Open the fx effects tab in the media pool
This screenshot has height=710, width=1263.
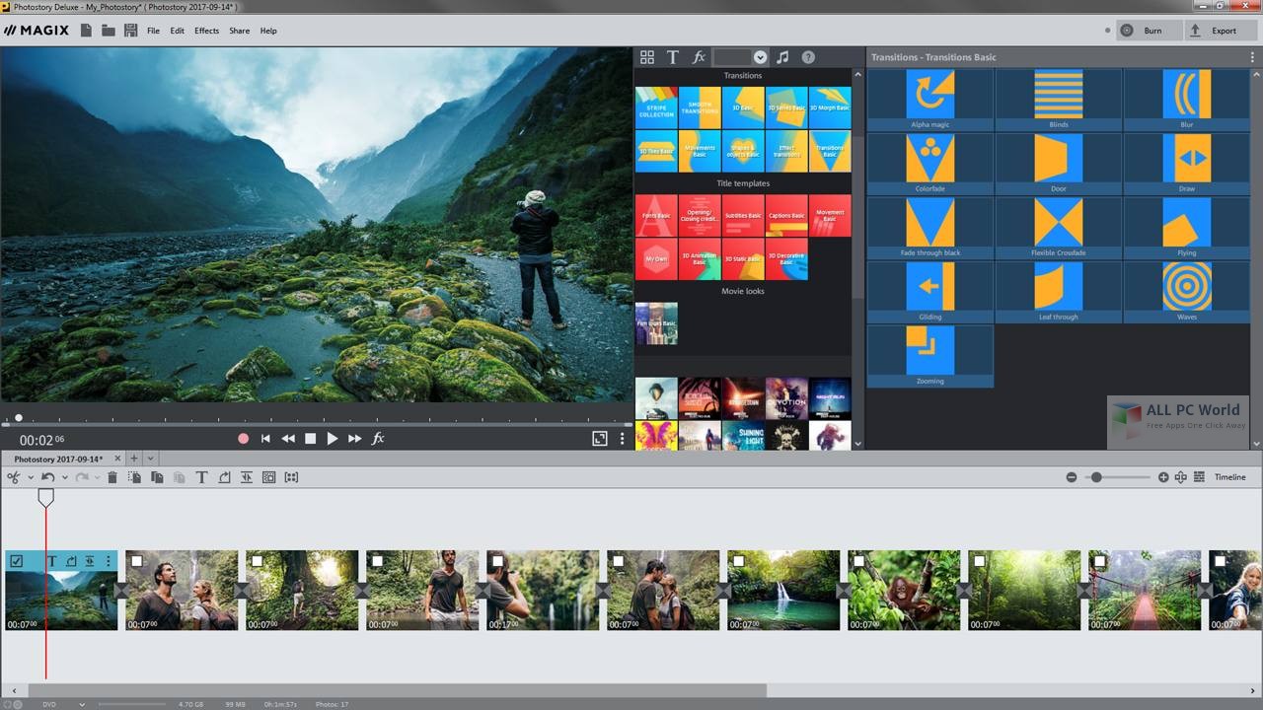pyautogui.click(x=699, y=57)
